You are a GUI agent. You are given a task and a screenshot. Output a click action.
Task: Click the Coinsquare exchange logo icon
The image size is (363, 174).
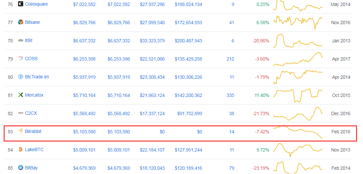[21, 4]
